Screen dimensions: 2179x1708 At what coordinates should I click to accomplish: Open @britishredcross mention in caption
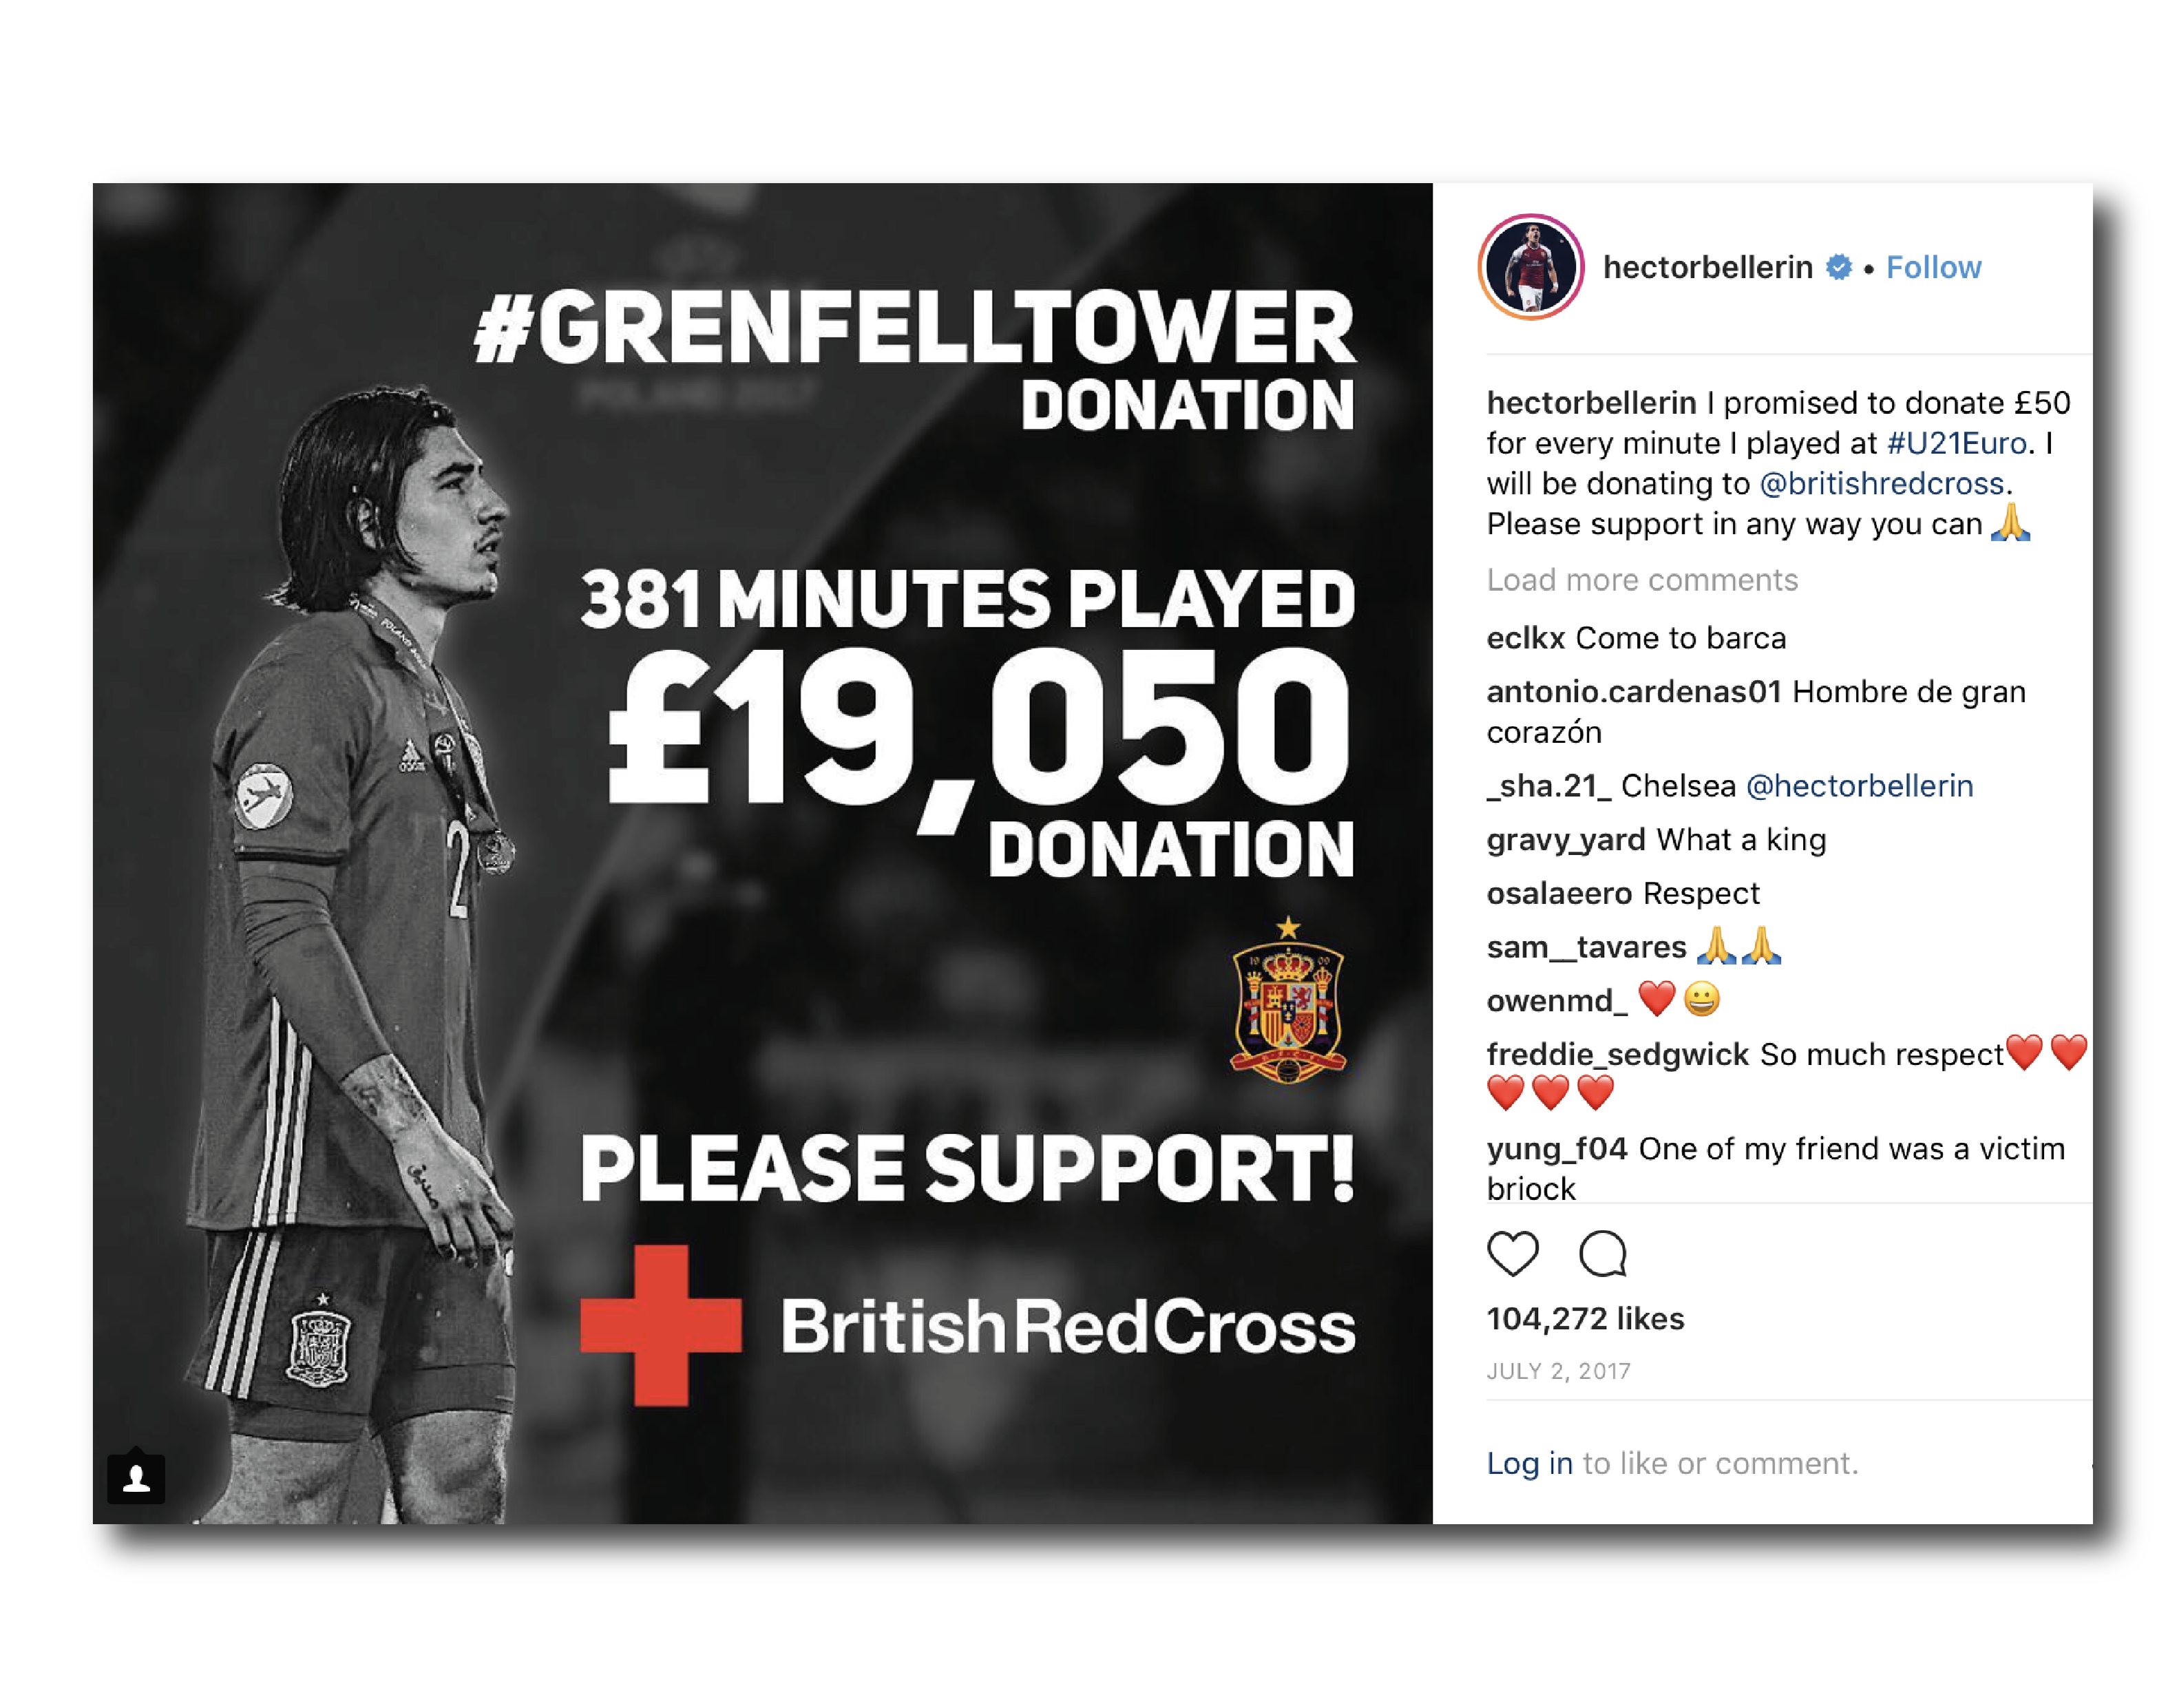[x=1881, y=483]
